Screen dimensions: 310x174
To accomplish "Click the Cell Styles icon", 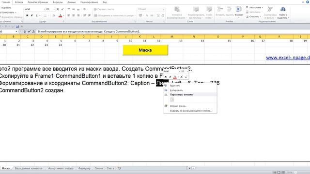I will [209, 9].
